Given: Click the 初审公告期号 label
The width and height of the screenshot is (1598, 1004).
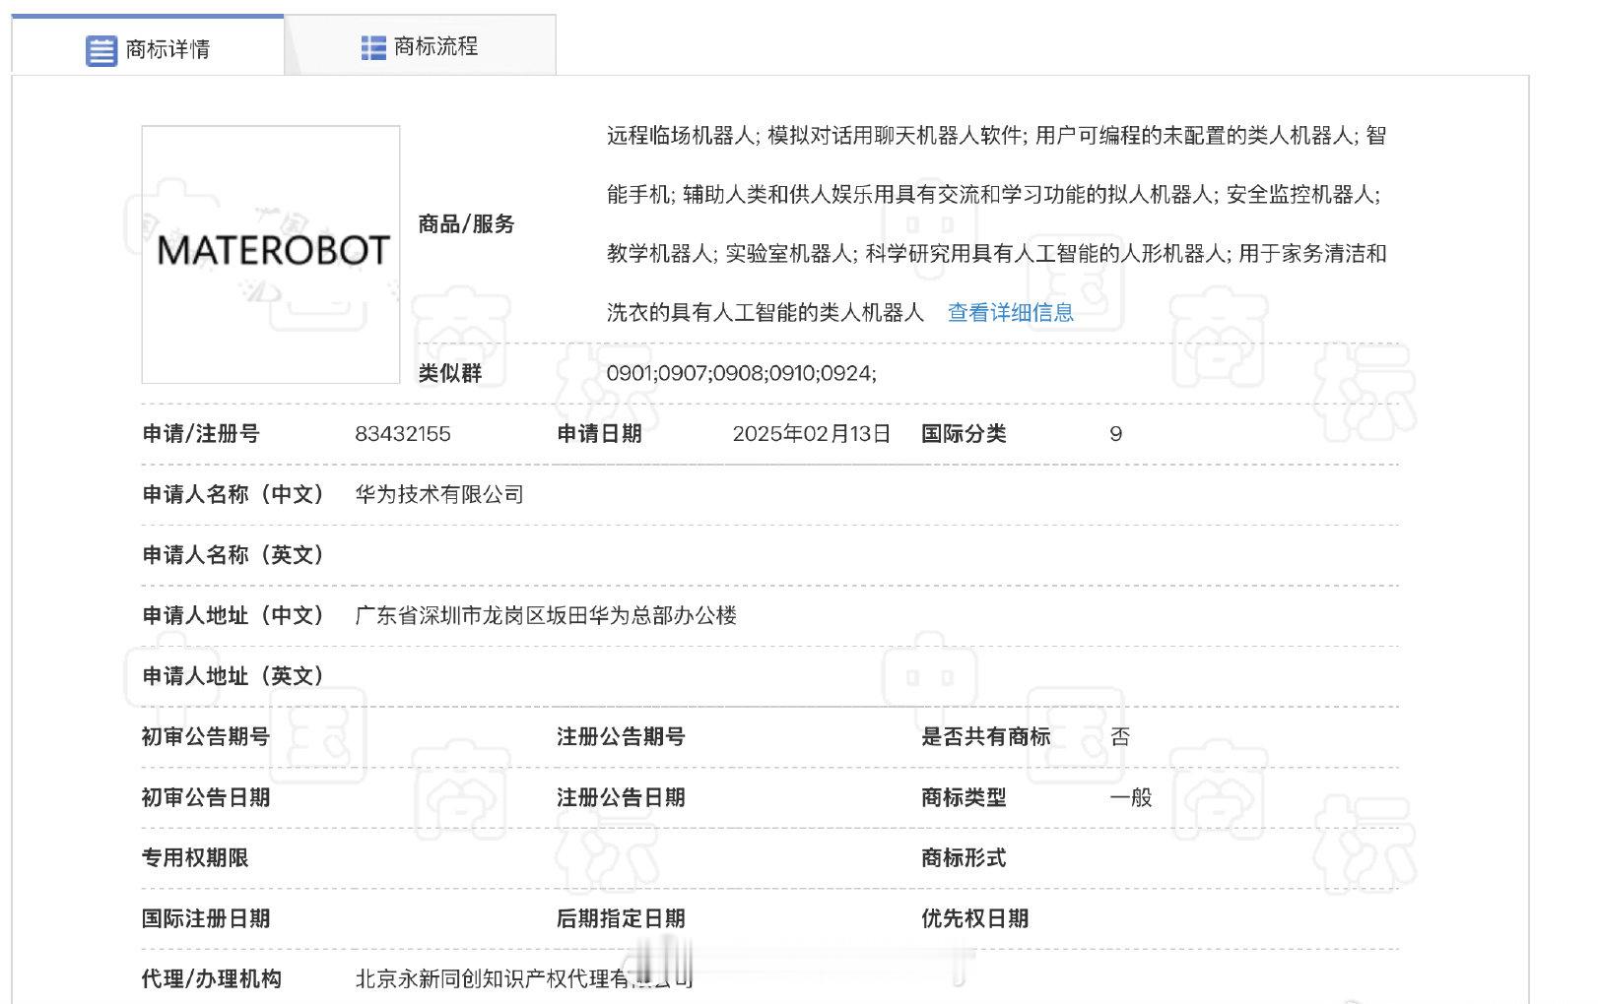Looking at the screenshot, I should 206,737.
